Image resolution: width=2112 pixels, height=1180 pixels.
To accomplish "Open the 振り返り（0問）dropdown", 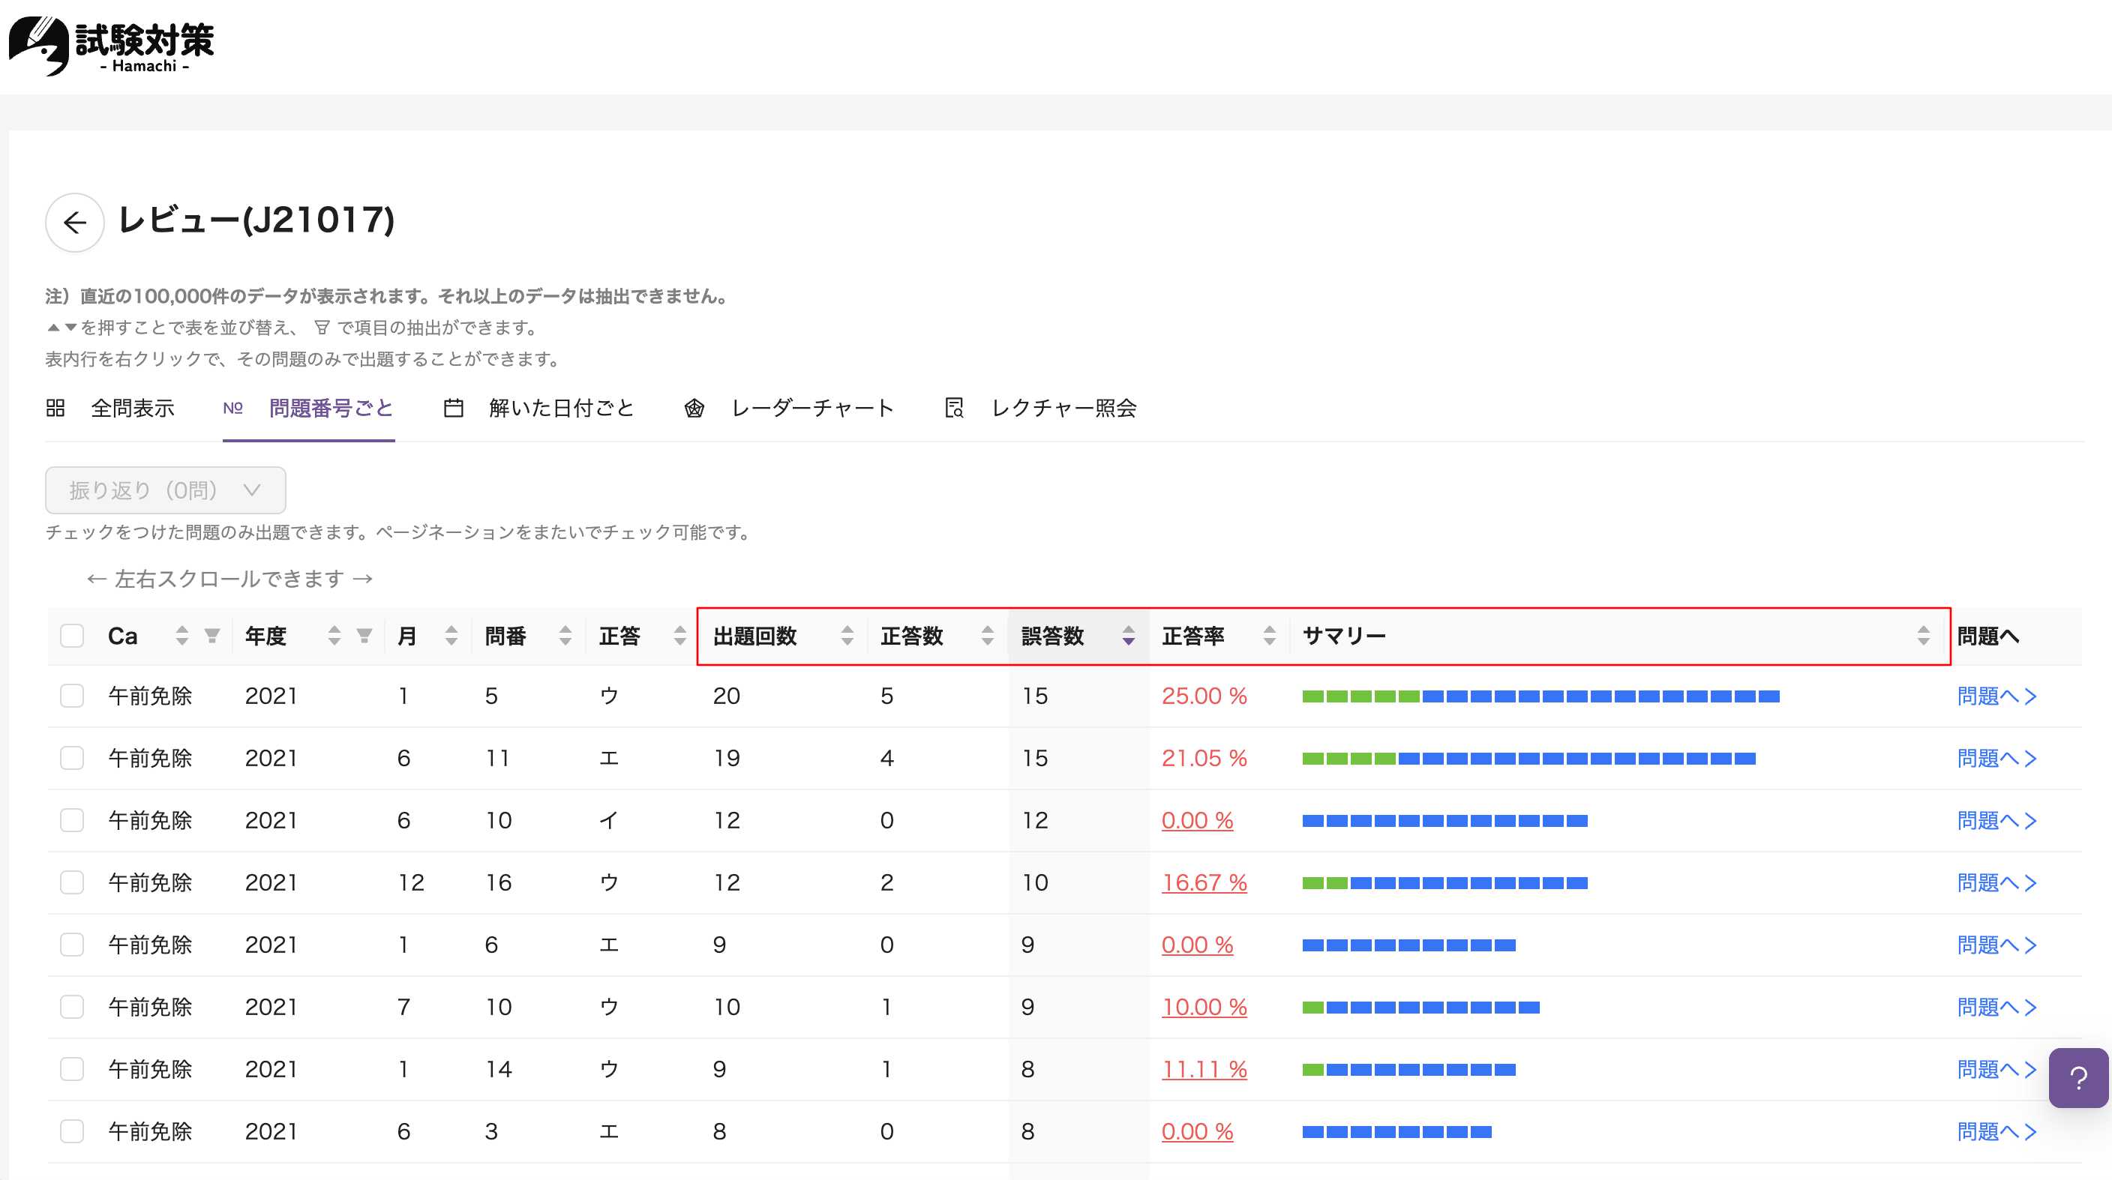I will [166, 490].
